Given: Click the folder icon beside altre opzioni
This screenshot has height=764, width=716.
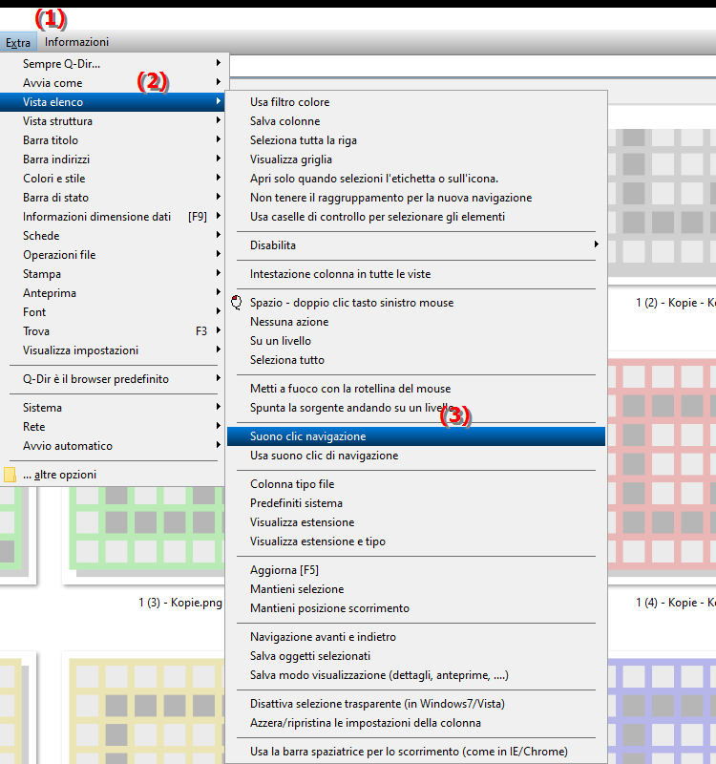Looking at the screenshot, I should [x=10, y=475].
